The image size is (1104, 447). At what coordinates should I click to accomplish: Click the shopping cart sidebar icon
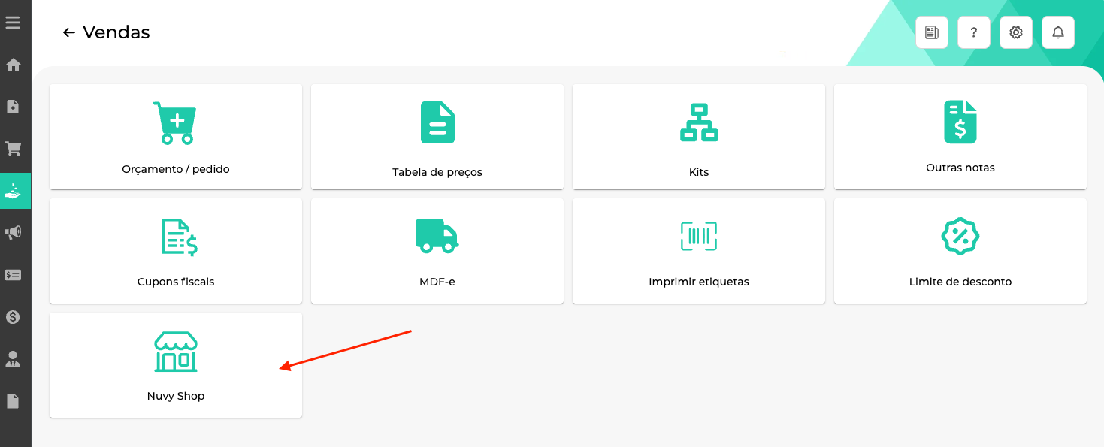pos(13,149)
